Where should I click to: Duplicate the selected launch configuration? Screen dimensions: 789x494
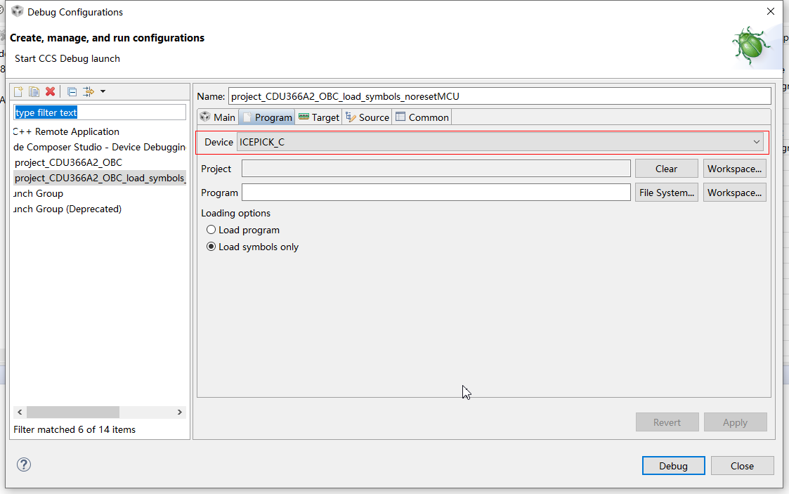[x=34, y=91]
